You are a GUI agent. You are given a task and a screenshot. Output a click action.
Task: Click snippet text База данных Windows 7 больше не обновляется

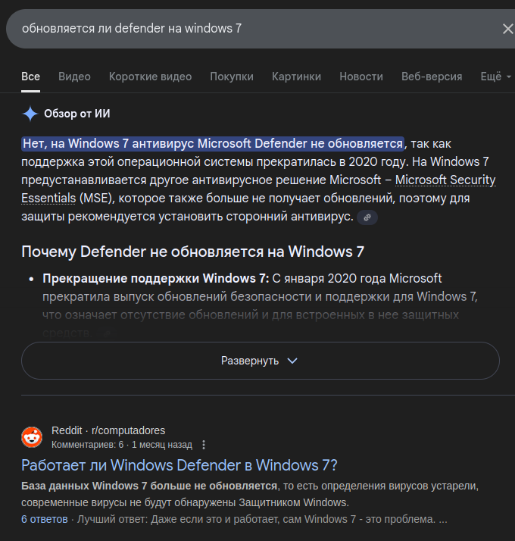pyautogui.click(x=149, y=486)
